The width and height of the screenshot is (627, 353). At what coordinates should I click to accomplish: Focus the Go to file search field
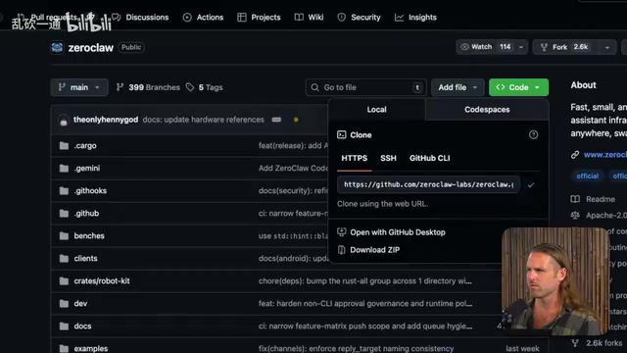[x=365, y=87]
